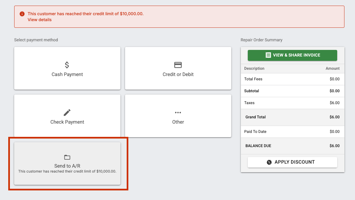Click the Paid To Date $0.00 amount

click(x=335, y=132)
